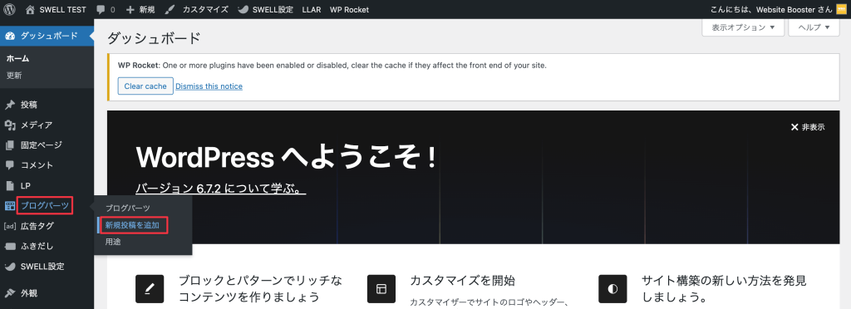Image resolution: width=851 pixels, height=309 pixels.
Task: Click SWELL TEST site name
Action: pyautogui.click(x=63, y=9)
